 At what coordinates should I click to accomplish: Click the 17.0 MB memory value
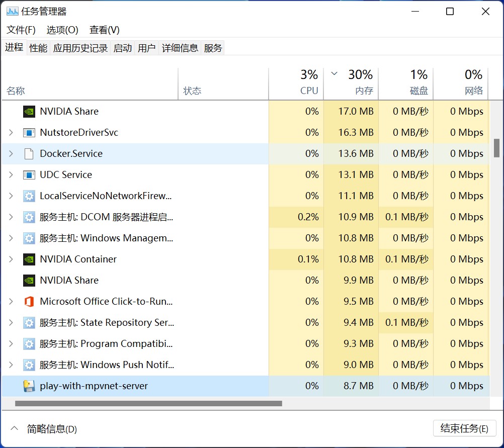tap(356, 112)
